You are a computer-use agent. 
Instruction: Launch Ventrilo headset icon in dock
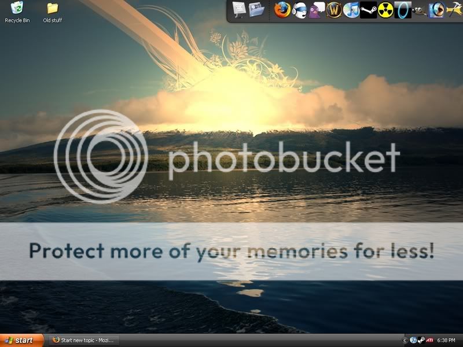point(300,10)
